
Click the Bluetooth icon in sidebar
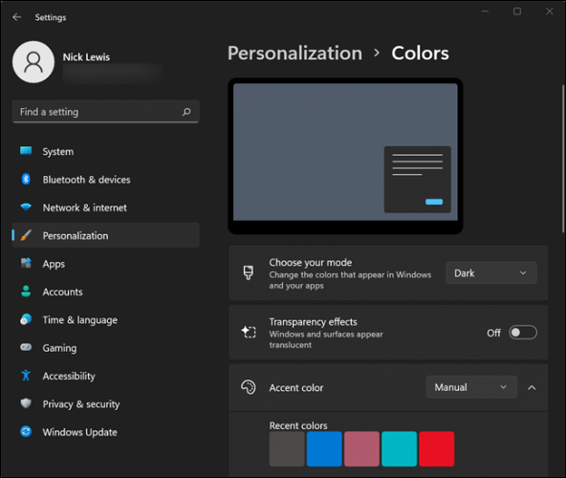[26, 179]
